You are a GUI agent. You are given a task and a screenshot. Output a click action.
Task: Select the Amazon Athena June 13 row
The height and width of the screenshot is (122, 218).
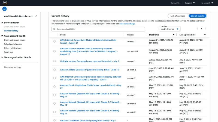pyautogui.click(x=55, y=70)
